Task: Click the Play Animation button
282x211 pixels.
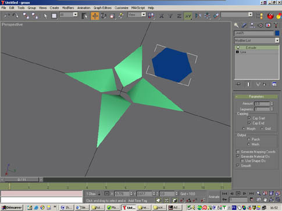Action: click(238, 194)
